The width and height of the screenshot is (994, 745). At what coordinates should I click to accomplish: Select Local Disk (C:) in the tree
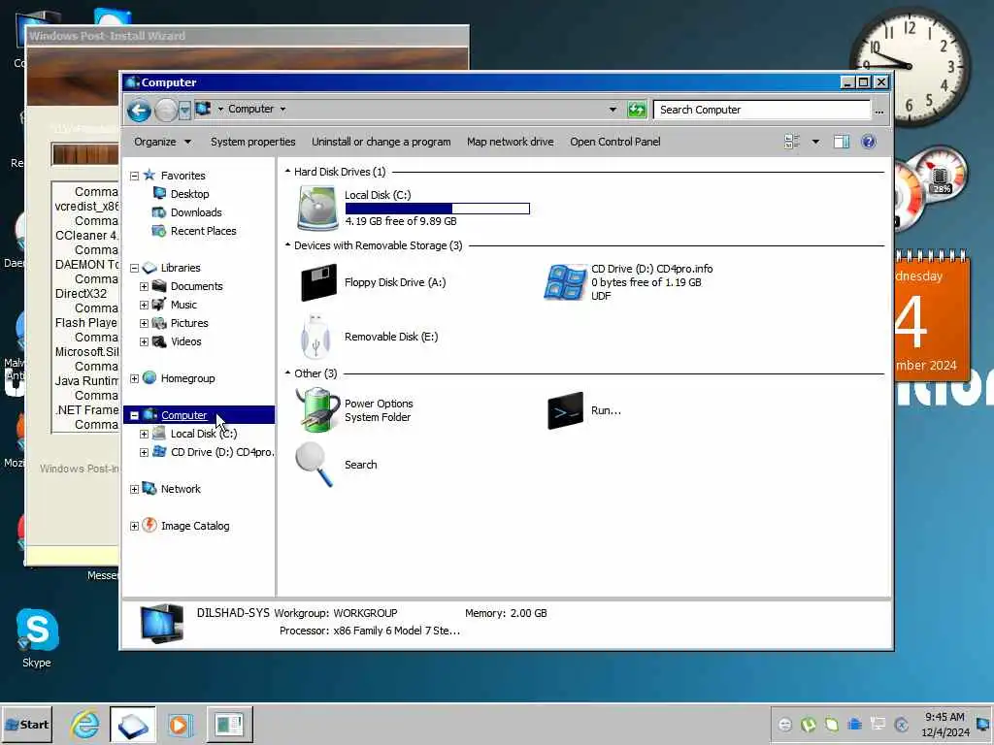[204, 434]
